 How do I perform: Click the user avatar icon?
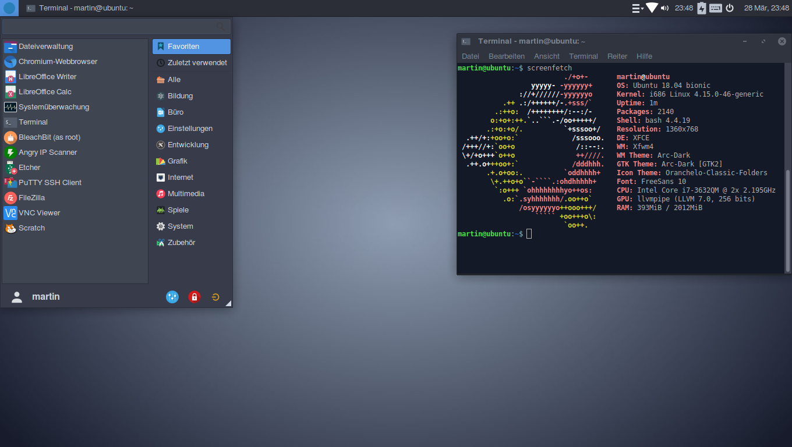pyautogui.click(x=17, y=297)
